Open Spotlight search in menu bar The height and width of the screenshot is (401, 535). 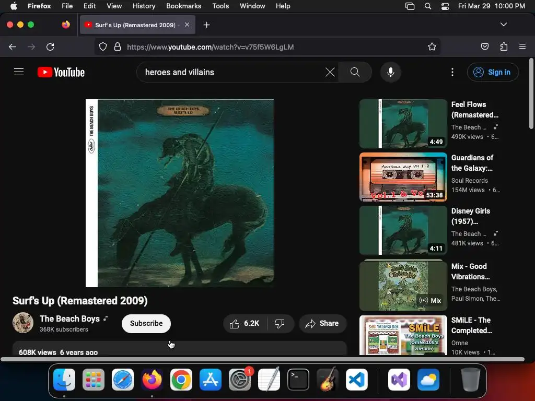427,6
